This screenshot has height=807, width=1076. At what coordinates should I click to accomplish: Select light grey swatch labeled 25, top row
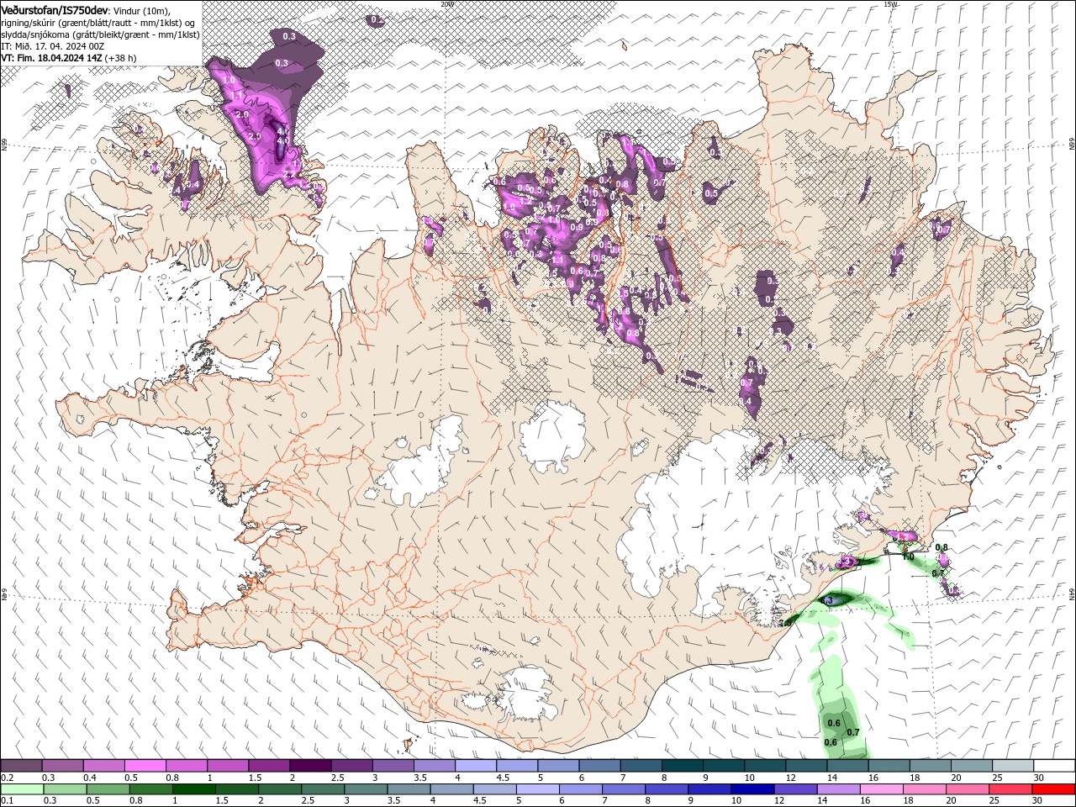point(1012,766)
